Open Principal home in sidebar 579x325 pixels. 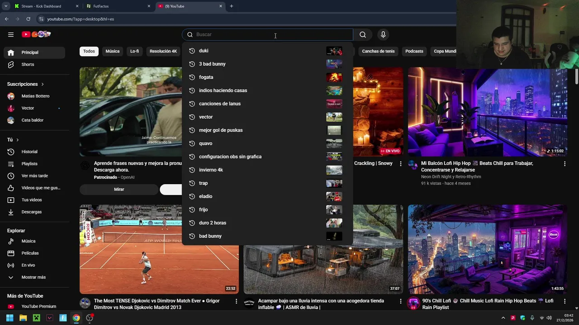[x=34, y=52]
